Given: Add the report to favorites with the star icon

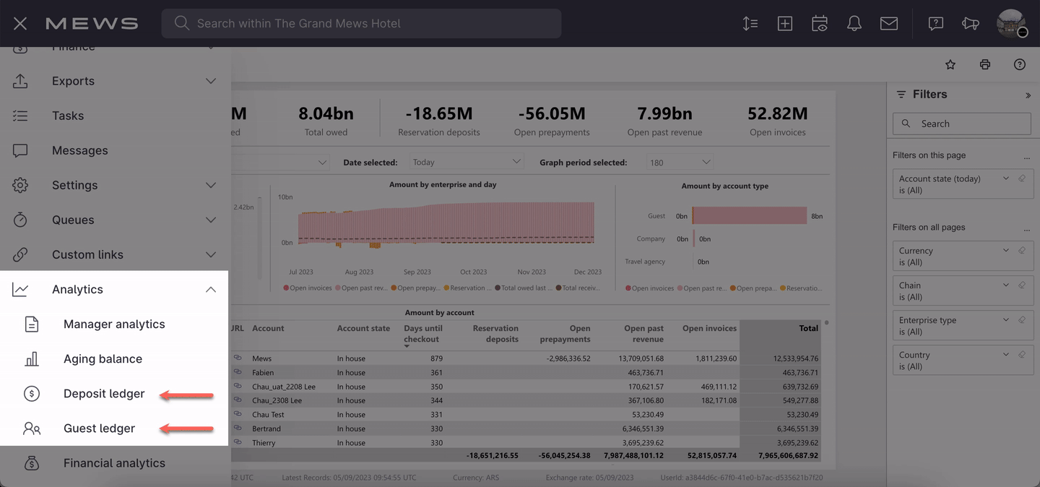Looking at the screenshot, I should tap(950, 65).
